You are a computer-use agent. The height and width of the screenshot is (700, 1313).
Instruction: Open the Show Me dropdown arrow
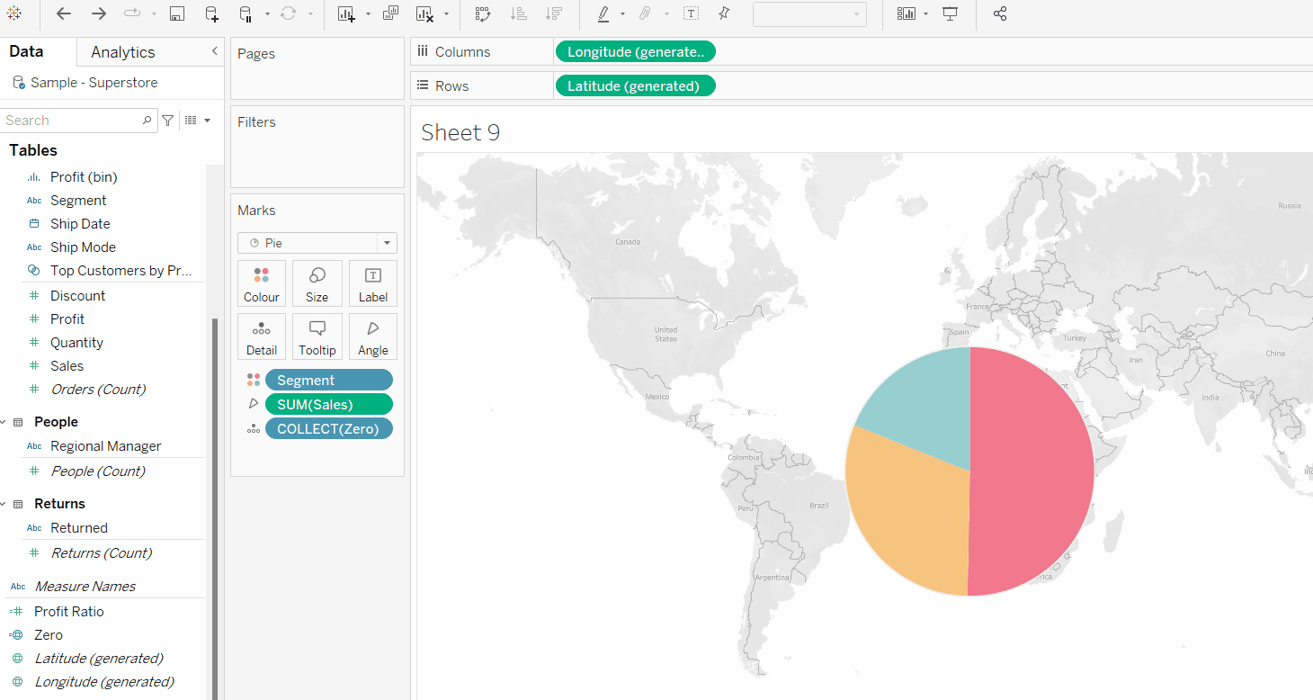click(926, 14)
